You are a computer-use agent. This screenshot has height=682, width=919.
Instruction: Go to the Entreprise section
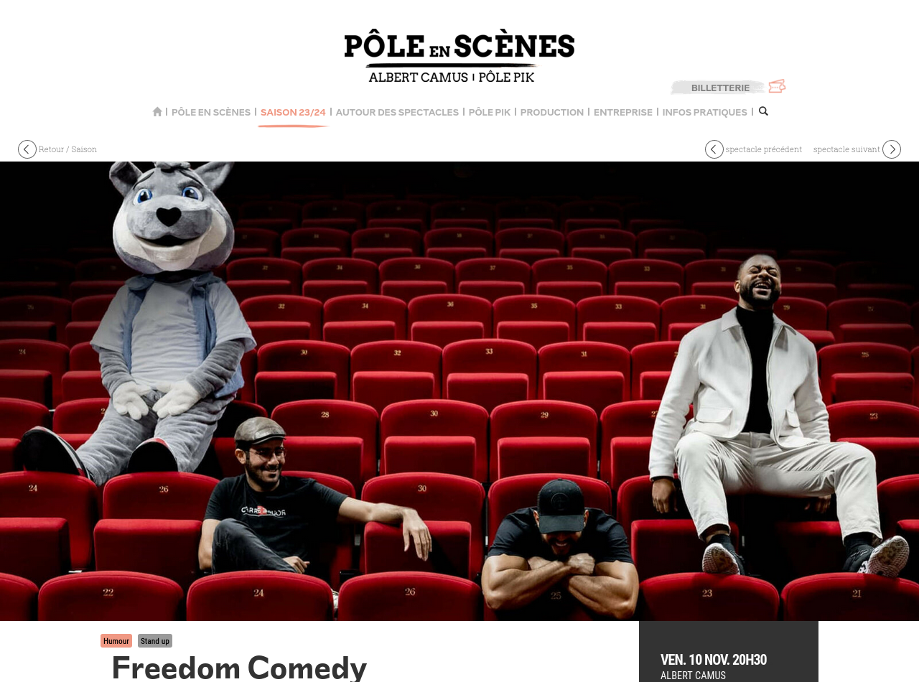623,112
